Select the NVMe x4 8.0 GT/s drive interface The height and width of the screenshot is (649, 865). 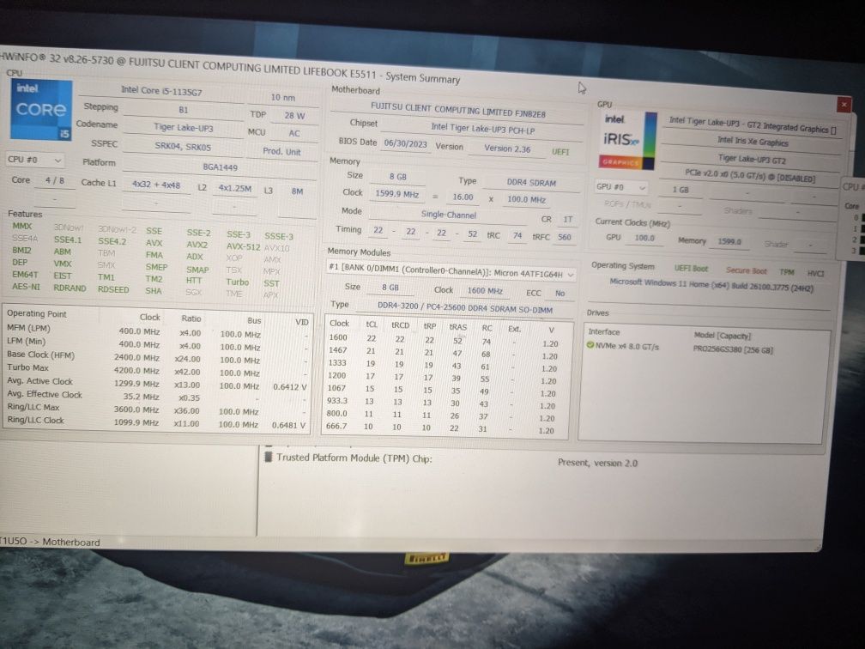coord(627,347)
